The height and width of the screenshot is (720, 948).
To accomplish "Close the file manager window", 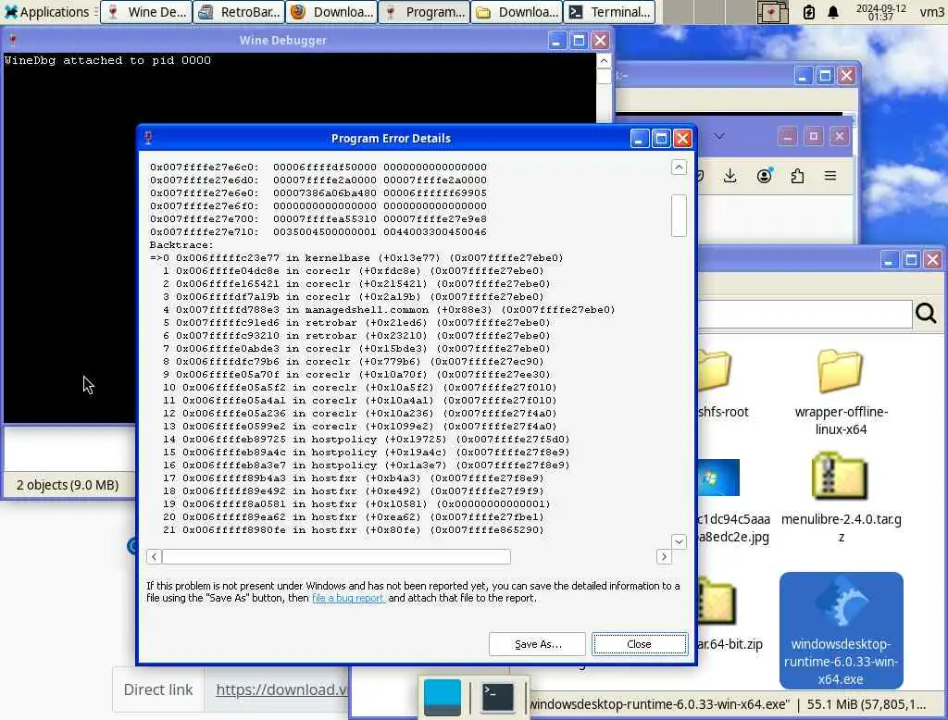I will pyautogui.click(x=933, y=260).
